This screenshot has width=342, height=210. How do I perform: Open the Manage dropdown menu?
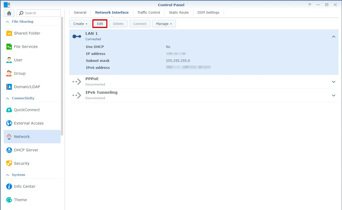pyautogui.click(x=164, y=24)
